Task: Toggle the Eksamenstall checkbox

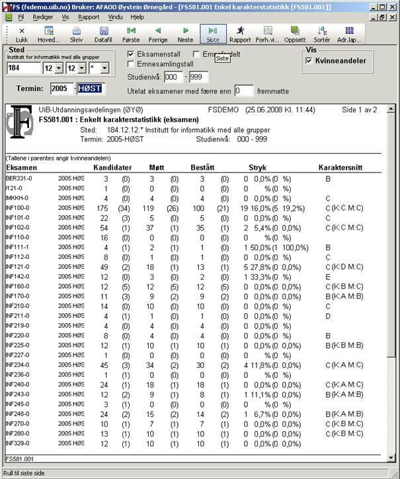Action: coord(131,54)
